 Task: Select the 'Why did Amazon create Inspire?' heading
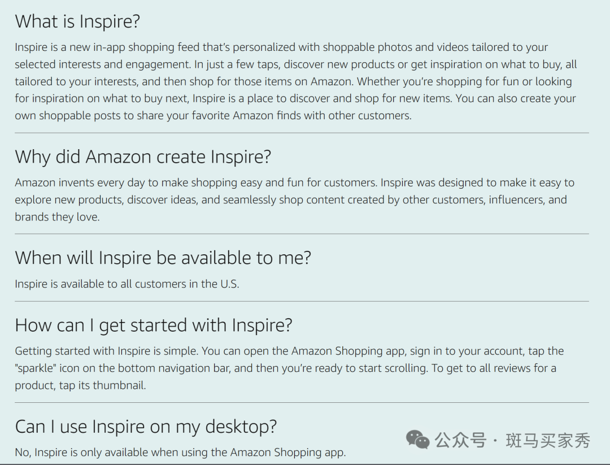[x=143, y=157]
